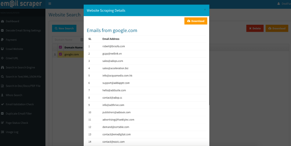This screenshot has width=291, height=146.
Task: Uncheck the google.com row checkbox
Action: pos(60,54)
